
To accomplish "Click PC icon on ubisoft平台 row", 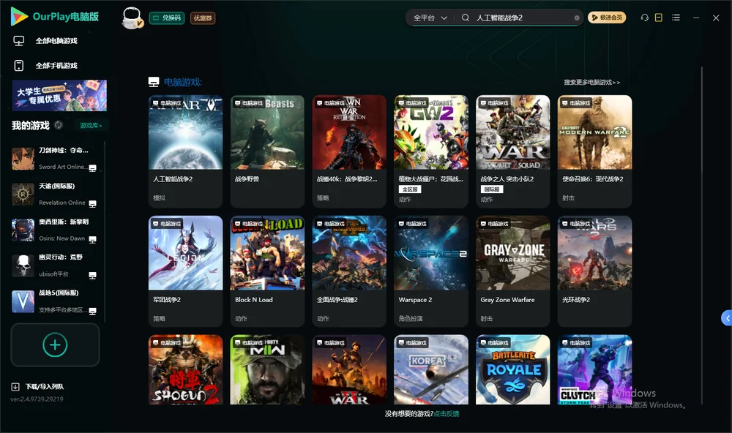I will click(x=92, y=275).
